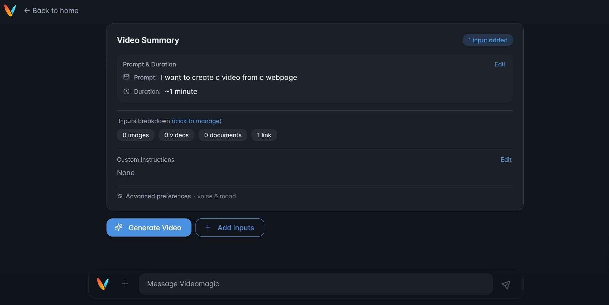Click the Videomagic logo in message bar
Screen dimensions: 609x305
[x=103, y=284]
